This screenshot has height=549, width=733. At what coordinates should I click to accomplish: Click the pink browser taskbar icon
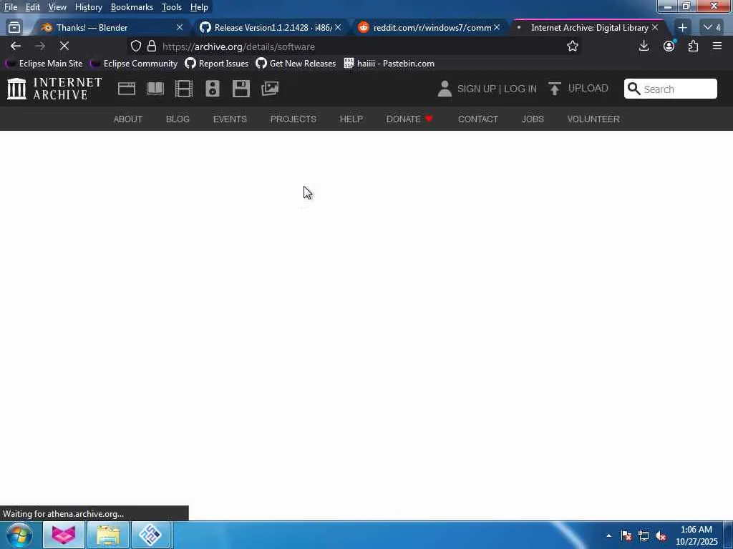pos(64,535)
